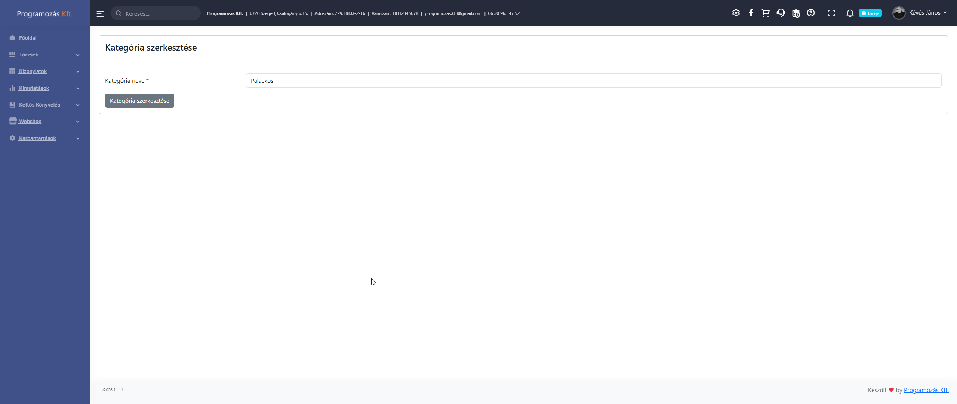Open Programozás Kft. footer link
The width and height of the screenshot is (957, 404).
tap(926, 390)
